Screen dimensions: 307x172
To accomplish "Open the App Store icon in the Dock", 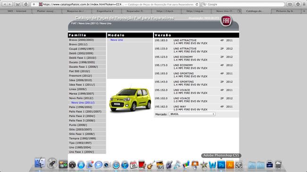I will pos(81,165).
